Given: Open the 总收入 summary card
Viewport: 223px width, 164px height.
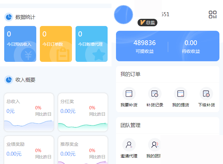Looking at the screenshot, I should (x=29, y=112).
